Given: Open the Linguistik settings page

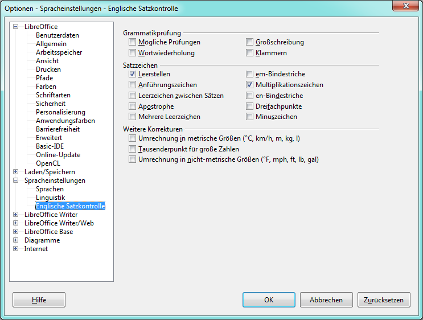Looking at the screenshot, I should 51,198.
